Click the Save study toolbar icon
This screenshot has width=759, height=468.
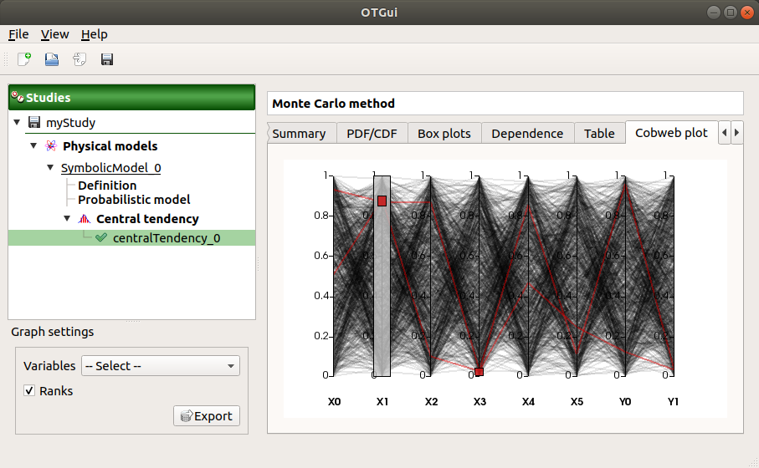coord(107,59)
